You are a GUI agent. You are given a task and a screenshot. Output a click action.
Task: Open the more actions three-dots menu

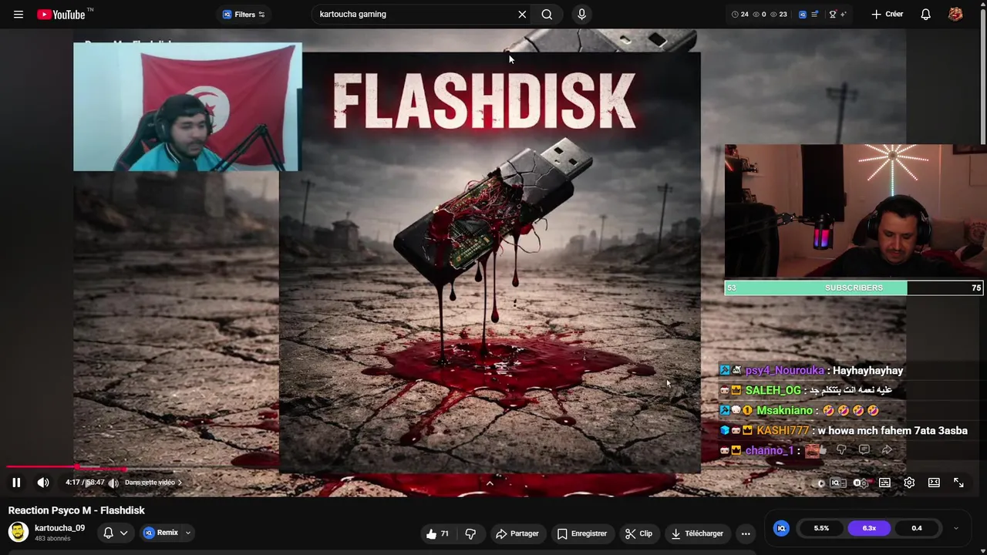tap(746, 533)
